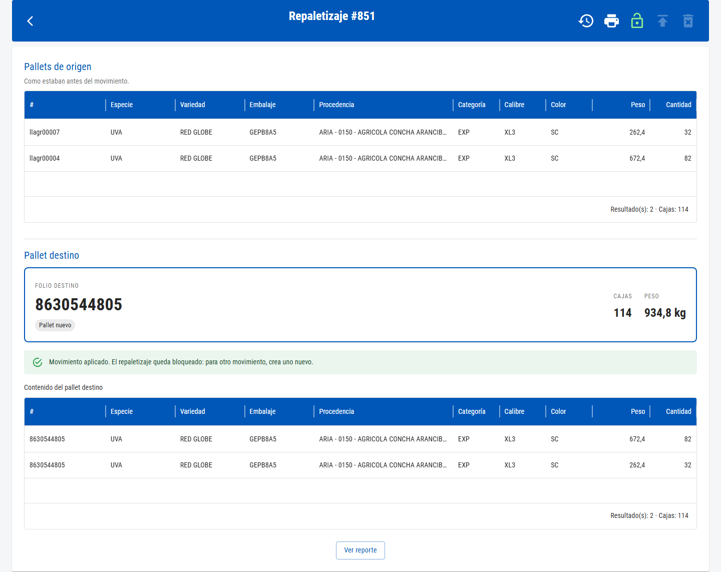
Task: Click the delete trash icon
Action: [688, 21]
